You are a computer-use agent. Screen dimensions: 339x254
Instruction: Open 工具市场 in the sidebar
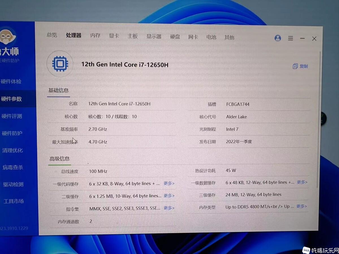pos(13,201)
